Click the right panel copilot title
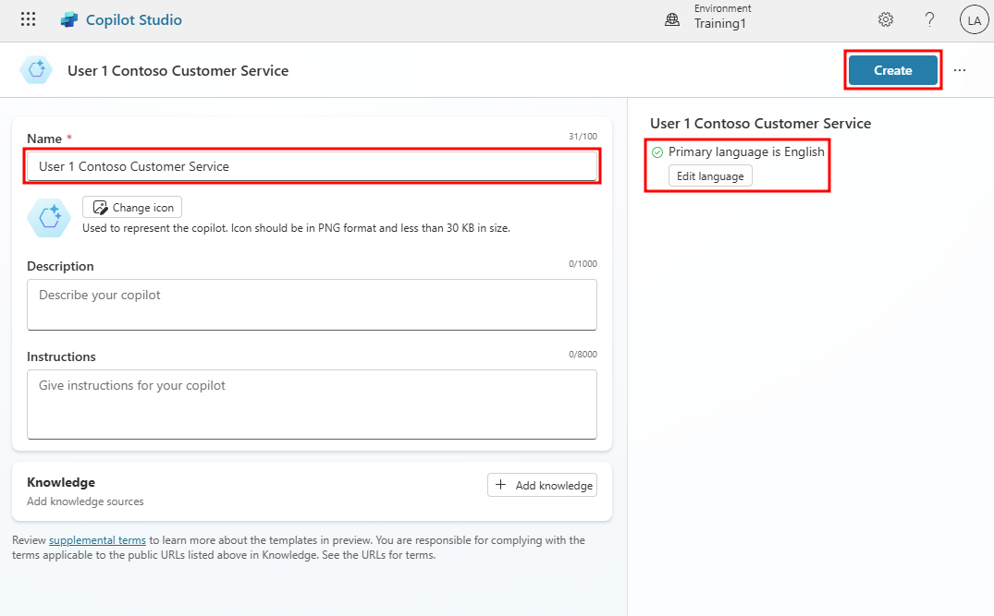Viewport: 994px width, 616px height. [761, 124]
